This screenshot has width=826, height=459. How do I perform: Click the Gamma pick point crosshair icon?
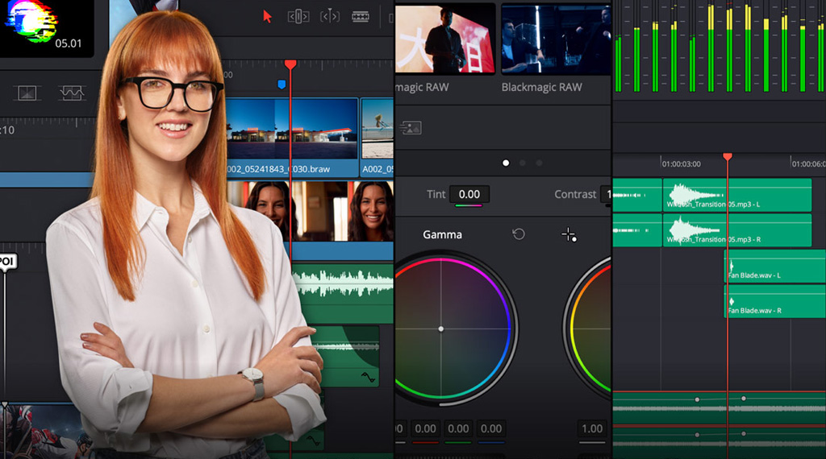tap(569, 234)
